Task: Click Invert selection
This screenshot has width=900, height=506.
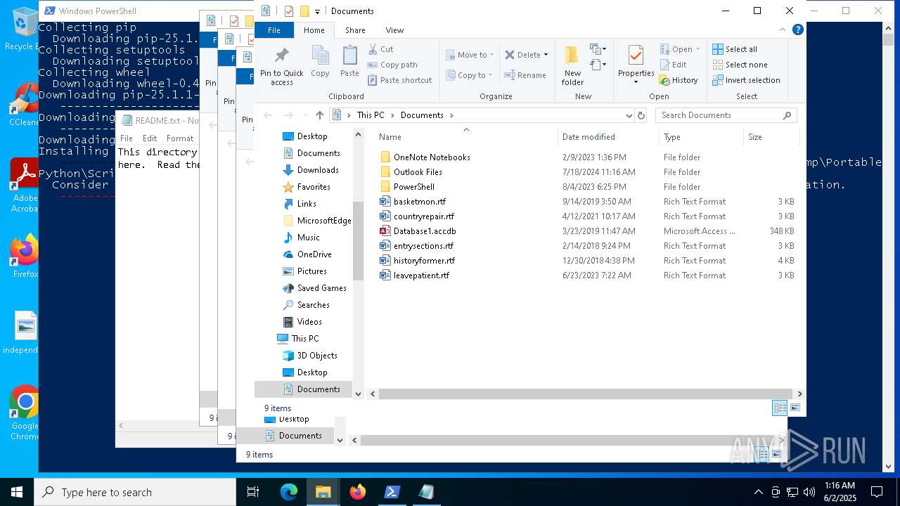Action: coord(746,80)
